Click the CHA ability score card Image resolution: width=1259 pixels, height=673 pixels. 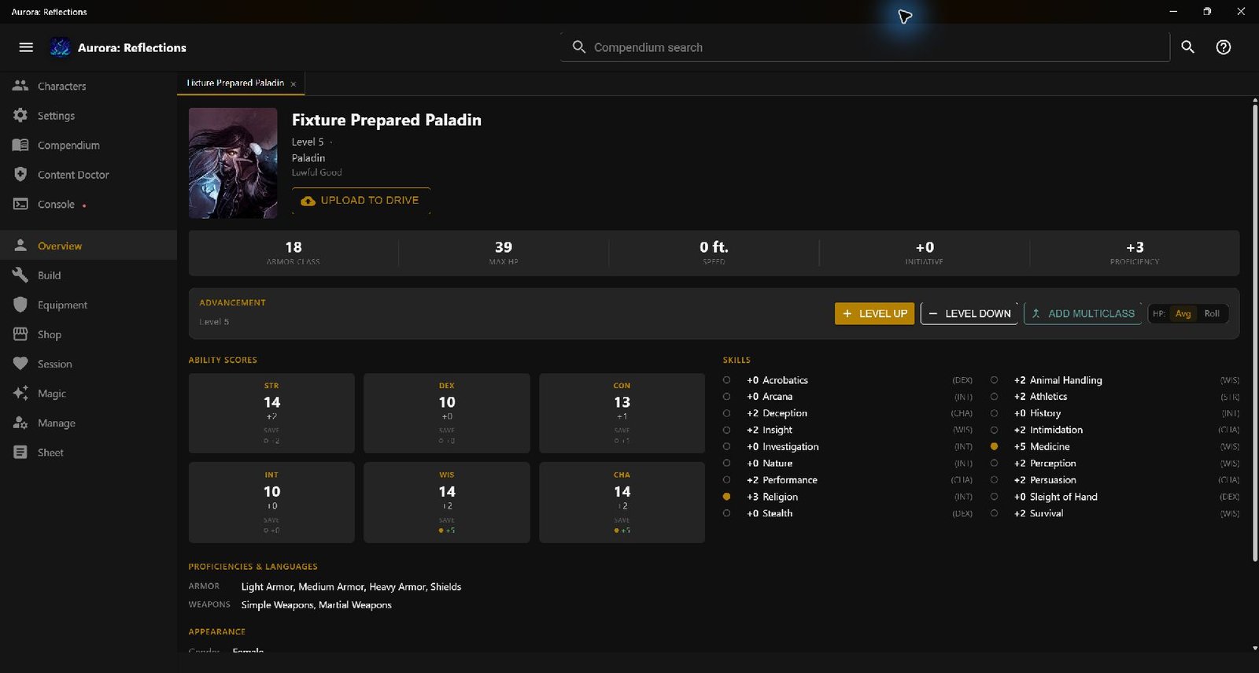click(622, 502)
